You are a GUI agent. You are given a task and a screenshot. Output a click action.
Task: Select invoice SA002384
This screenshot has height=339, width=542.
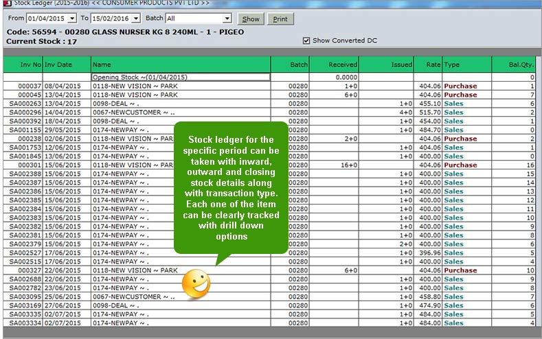click(25, 209)
